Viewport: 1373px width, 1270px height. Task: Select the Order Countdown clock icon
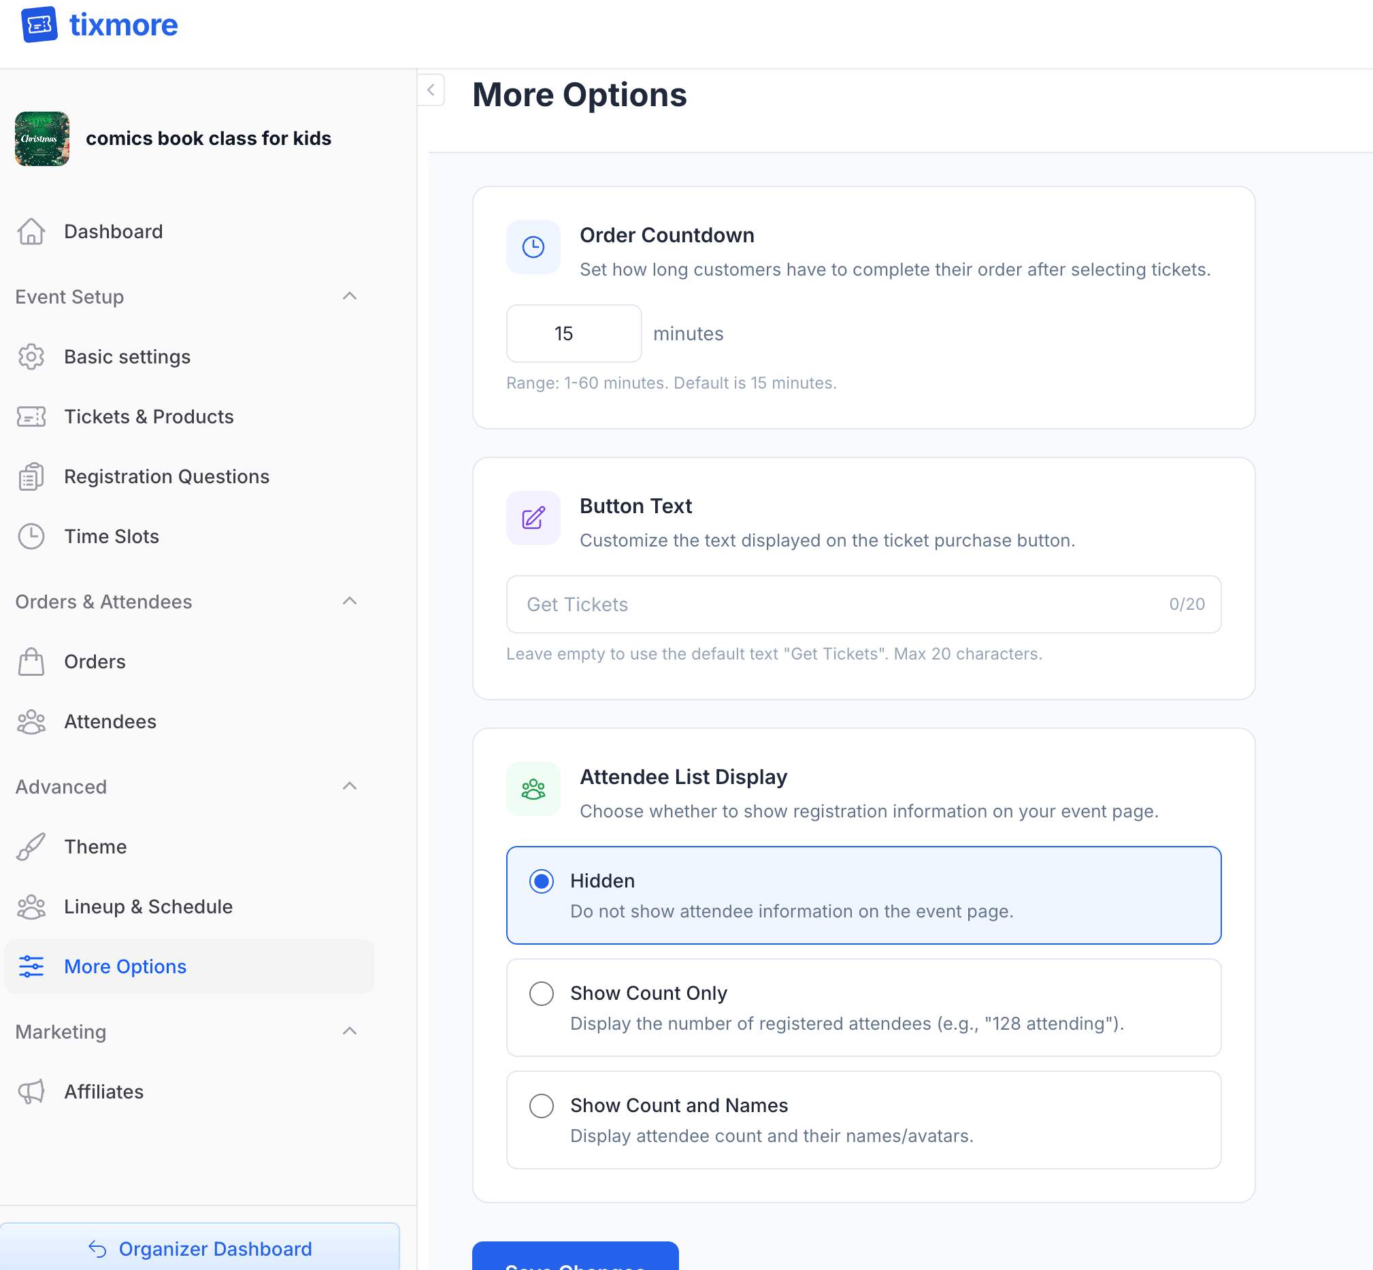point(533,248)
